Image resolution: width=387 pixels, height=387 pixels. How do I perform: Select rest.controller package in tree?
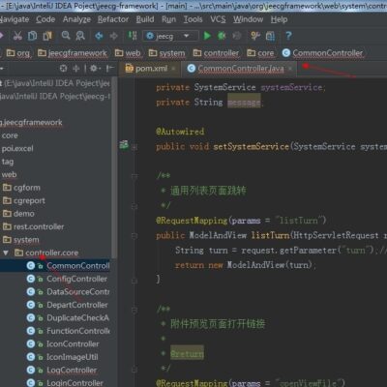click(33, 226)
